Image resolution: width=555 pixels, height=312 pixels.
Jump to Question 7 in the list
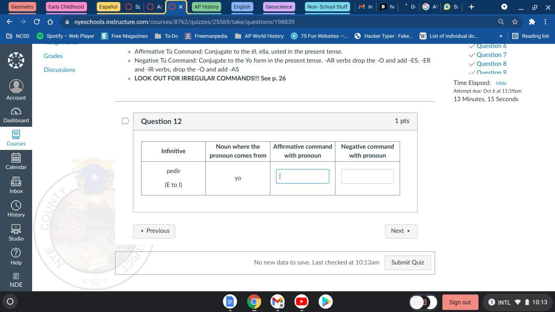491,55
